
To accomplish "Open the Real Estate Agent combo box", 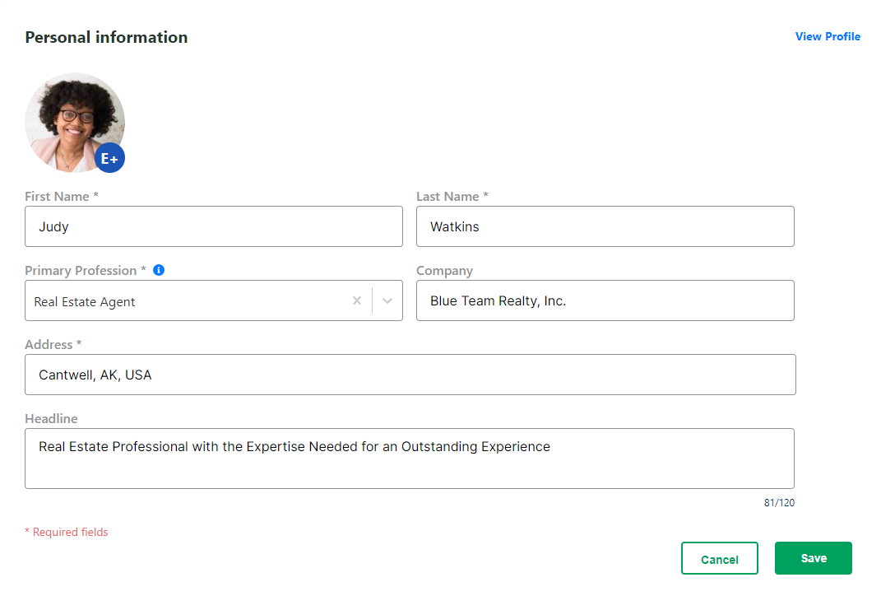I will pos(214,300).
